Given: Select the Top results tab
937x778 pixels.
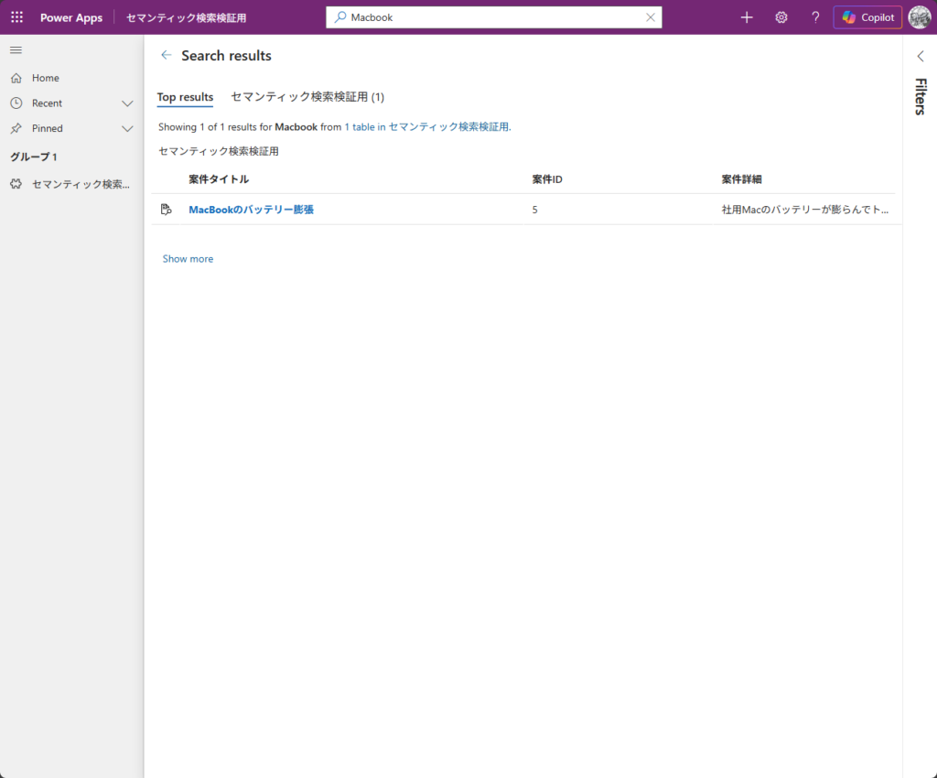Looking at the screenshot, I should pyautogui.click(x=185, y=97).
